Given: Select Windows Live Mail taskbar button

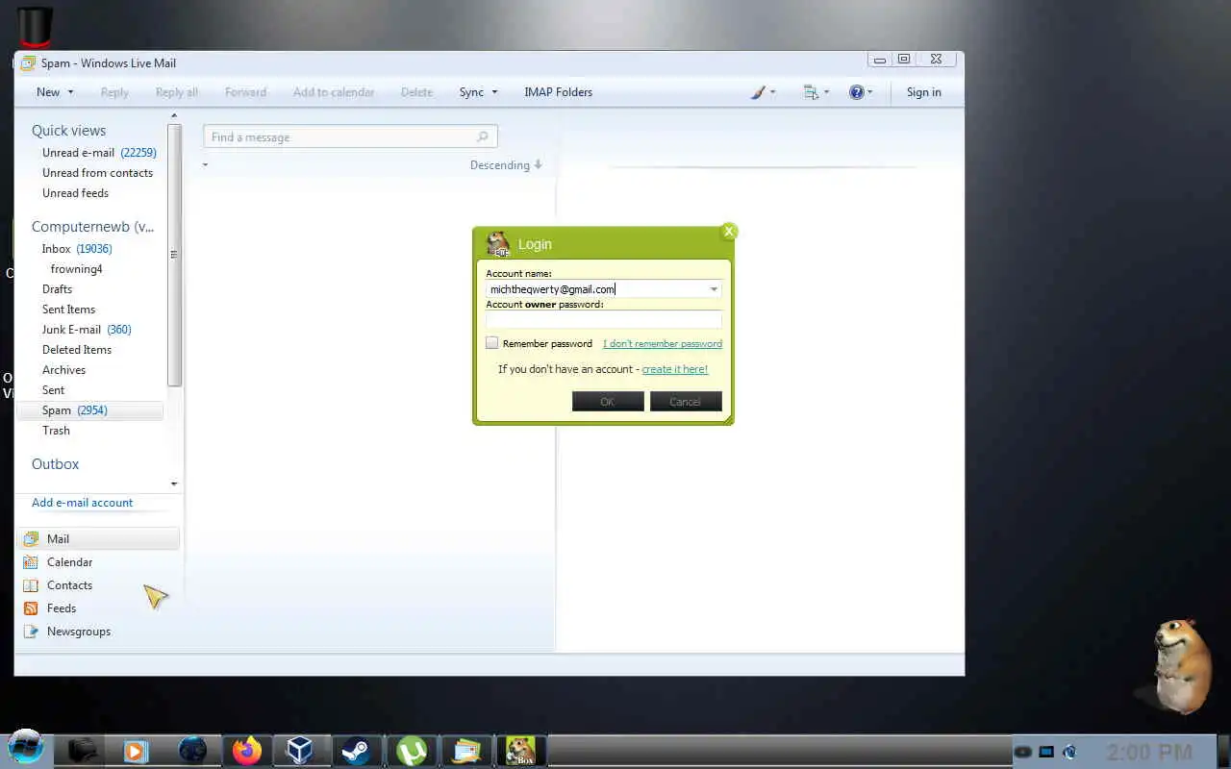Looking at the screenshot, I should [466, 750].
